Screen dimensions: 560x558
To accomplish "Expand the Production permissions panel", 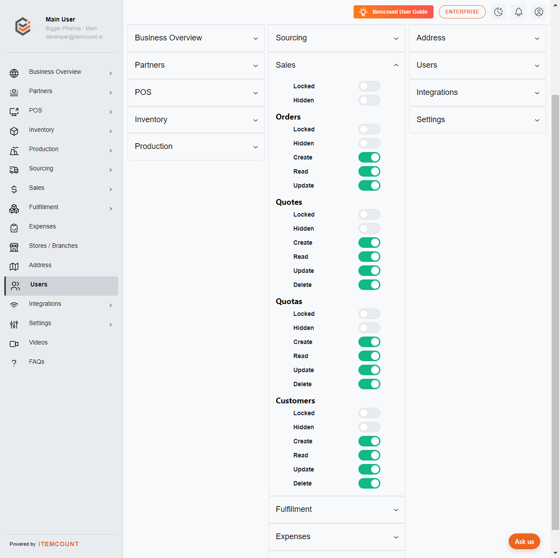I will click(x=196, y=147).
